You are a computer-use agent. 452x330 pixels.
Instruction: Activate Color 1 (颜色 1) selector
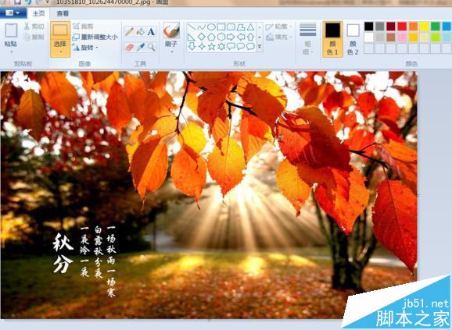click(332, 39)
